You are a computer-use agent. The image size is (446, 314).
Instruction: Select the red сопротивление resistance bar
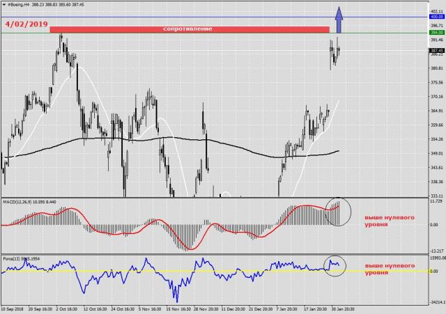[x=189, y=29]
